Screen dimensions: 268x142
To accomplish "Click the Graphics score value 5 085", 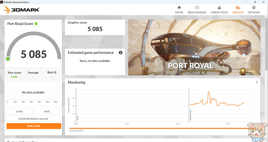I will [95, 29].
